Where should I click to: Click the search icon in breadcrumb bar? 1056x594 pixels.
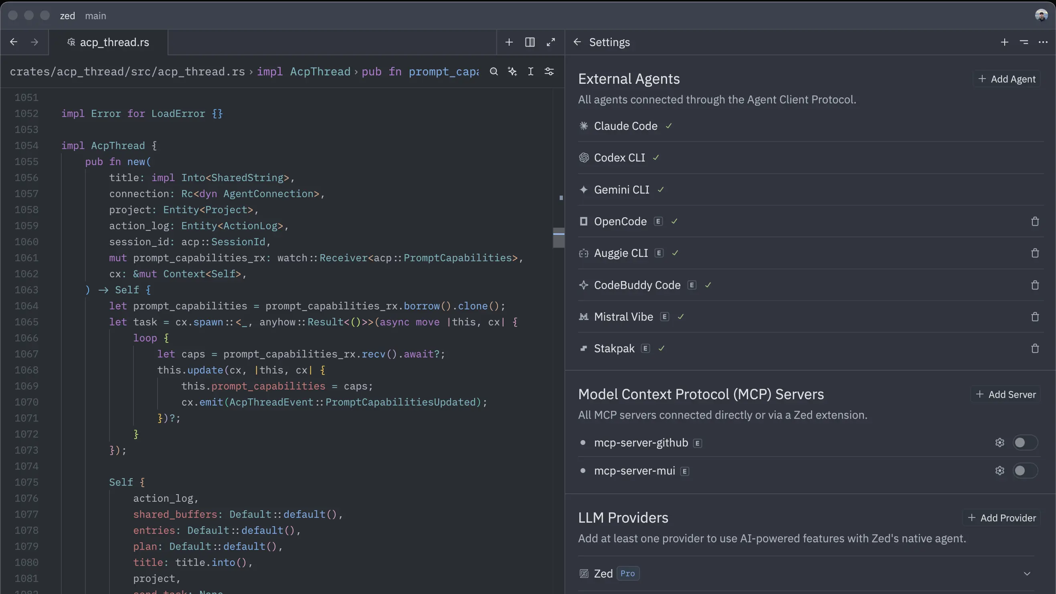pyautogui.click(x=494, y=72)
